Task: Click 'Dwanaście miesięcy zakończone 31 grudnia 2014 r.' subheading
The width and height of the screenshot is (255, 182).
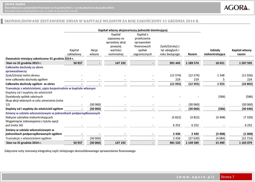Action: click(x=40, y=59)
